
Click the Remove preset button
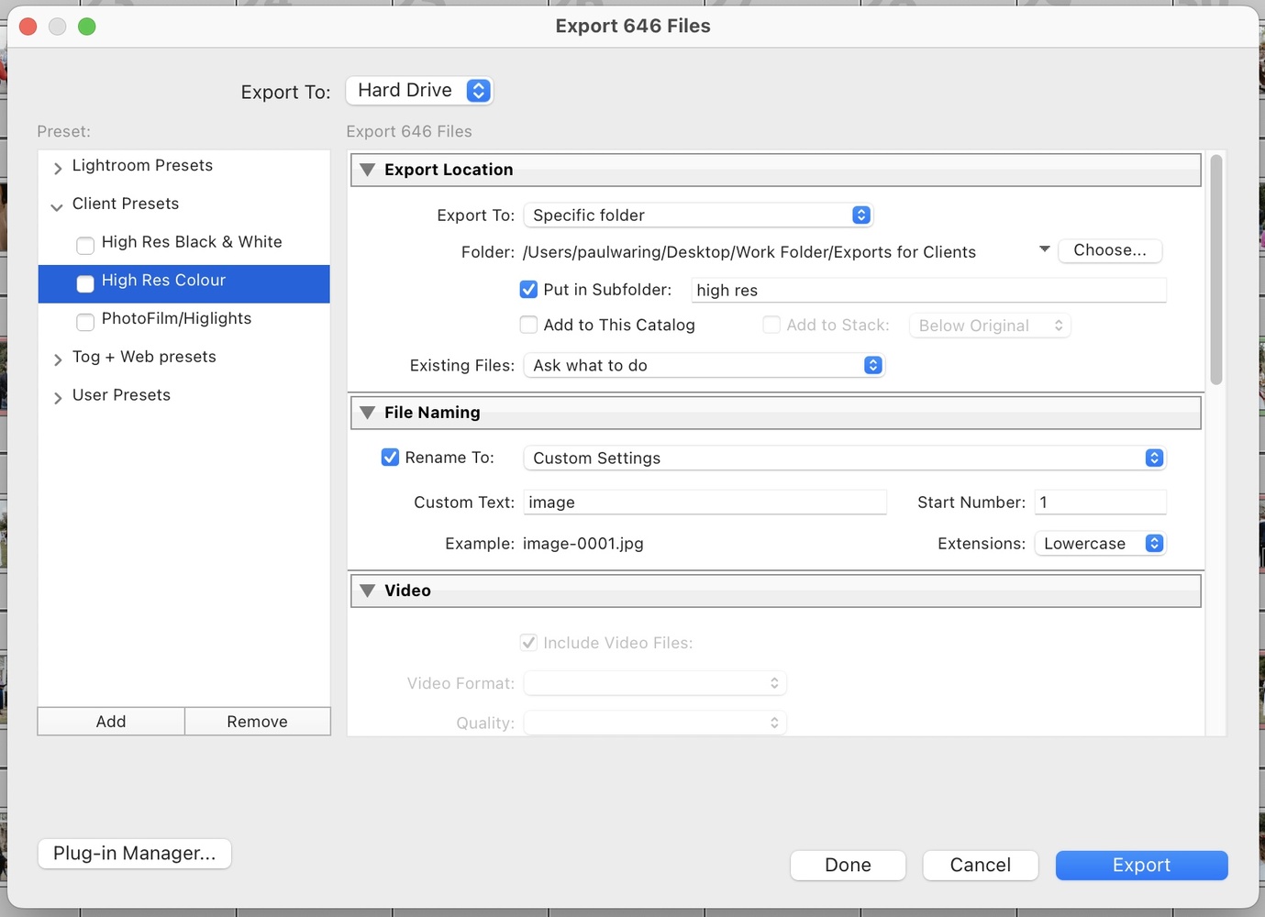pos(258,722)
